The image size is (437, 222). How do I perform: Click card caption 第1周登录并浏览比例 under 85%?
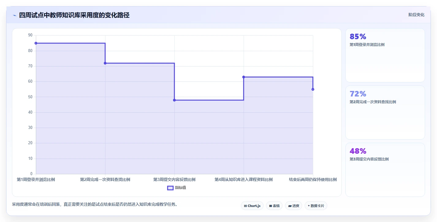coord(367,45)
